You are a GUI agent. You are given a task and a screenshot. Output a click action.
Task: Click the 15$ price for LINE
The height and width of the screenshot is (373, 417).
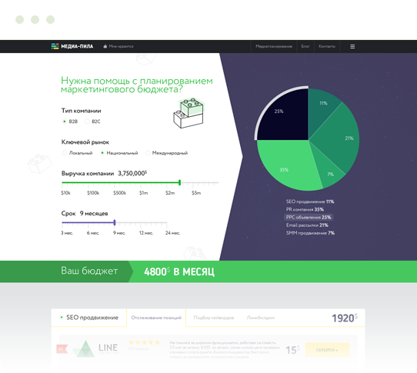pyautogui.click(x=293, y=350)
